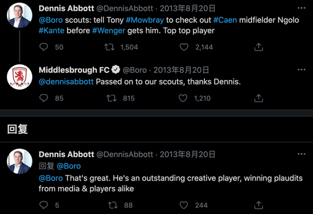Reply to Dennis Abbott's first tweet
This screenshot has height=214, width=313.
pos(43,47)
